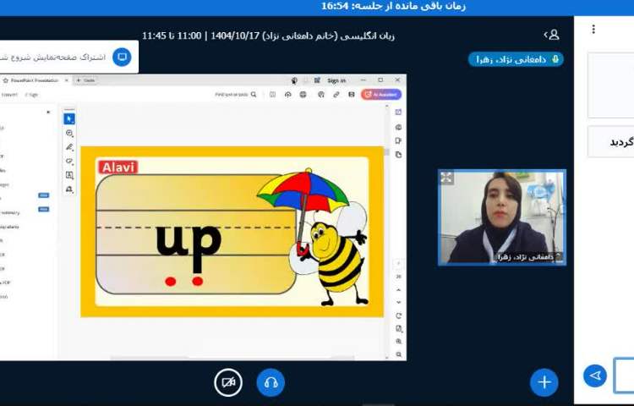This screenshot has height=406, width=634.
Task: Open the copy pages icon on right rail
Action: pyautogui.click(x=398, y=155)
